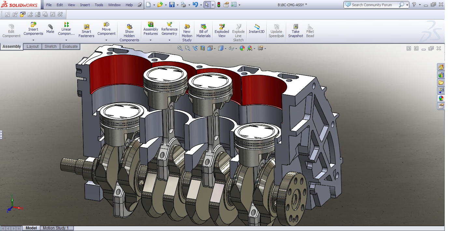Open the Appearances color ball pane tab

coord(441,98)
